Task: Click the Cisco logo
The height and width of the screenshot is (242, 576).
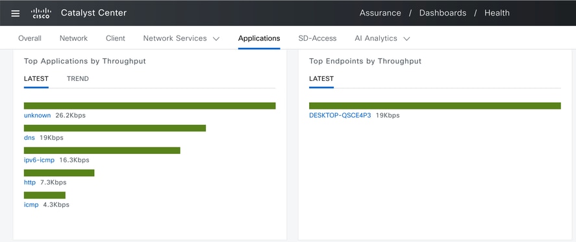Action: coord(41,13)
